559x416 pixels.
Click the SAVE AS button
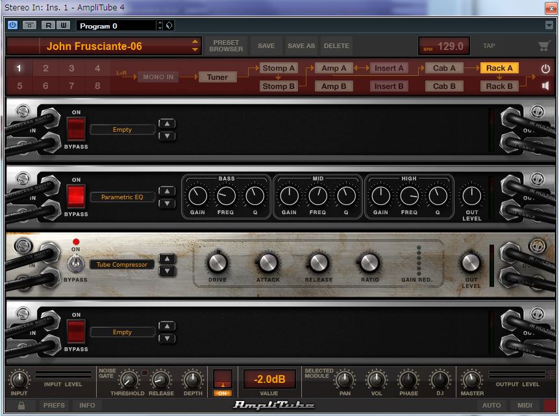tap(301, 45)
